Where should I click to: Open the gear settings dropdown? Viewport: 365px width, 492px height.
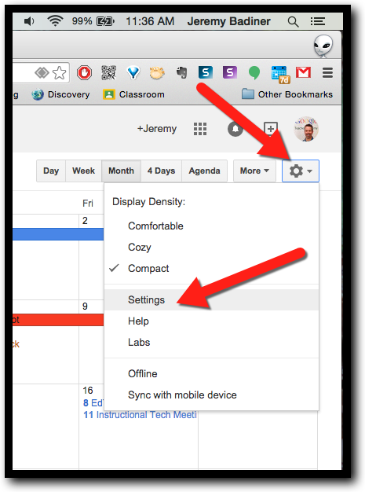click(301, 171)
